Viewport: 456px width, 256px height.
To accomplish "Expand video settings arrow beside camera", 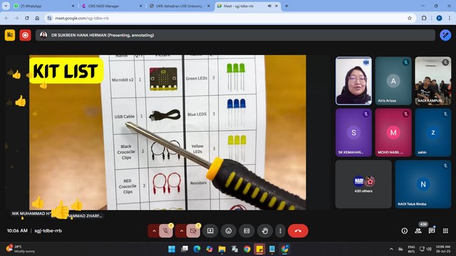I will point(181,230).
